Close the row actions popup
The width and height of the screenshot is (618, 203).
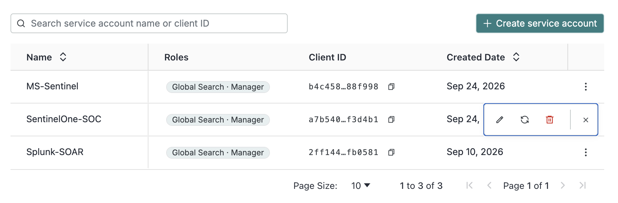[x=585, y=120]
